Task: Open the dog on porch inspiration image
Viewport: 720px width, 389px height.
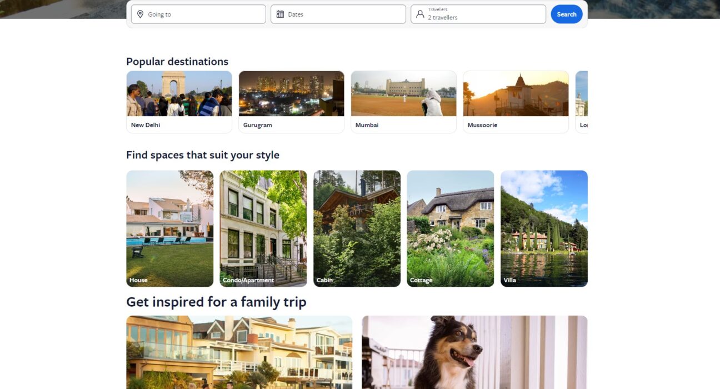Action: click(474, 352)
